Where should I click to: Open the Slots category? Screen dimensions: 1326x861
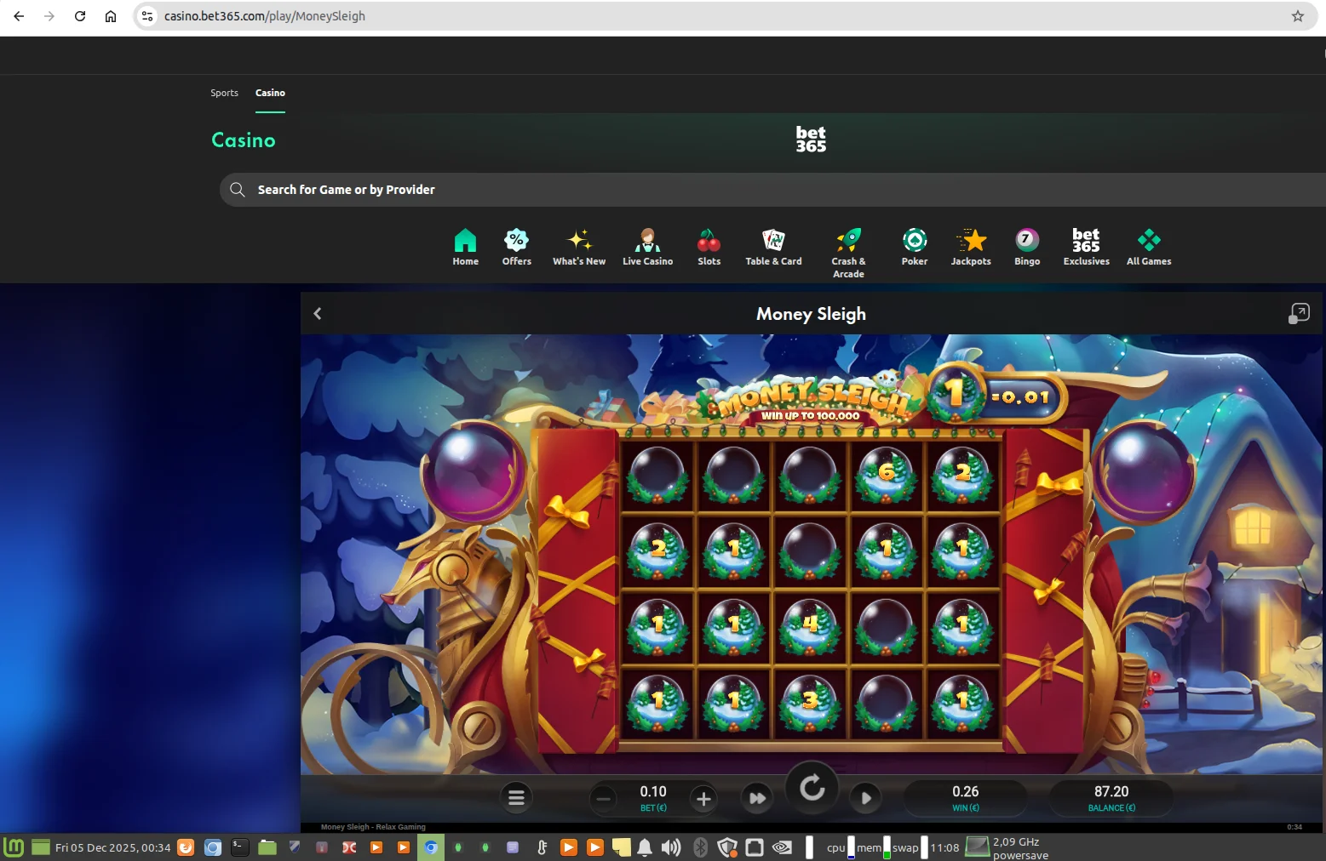point(709,248)
